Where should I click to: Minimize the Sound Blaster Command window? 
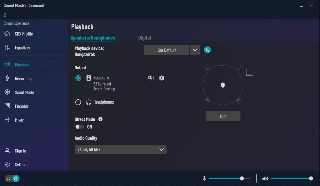301,6
